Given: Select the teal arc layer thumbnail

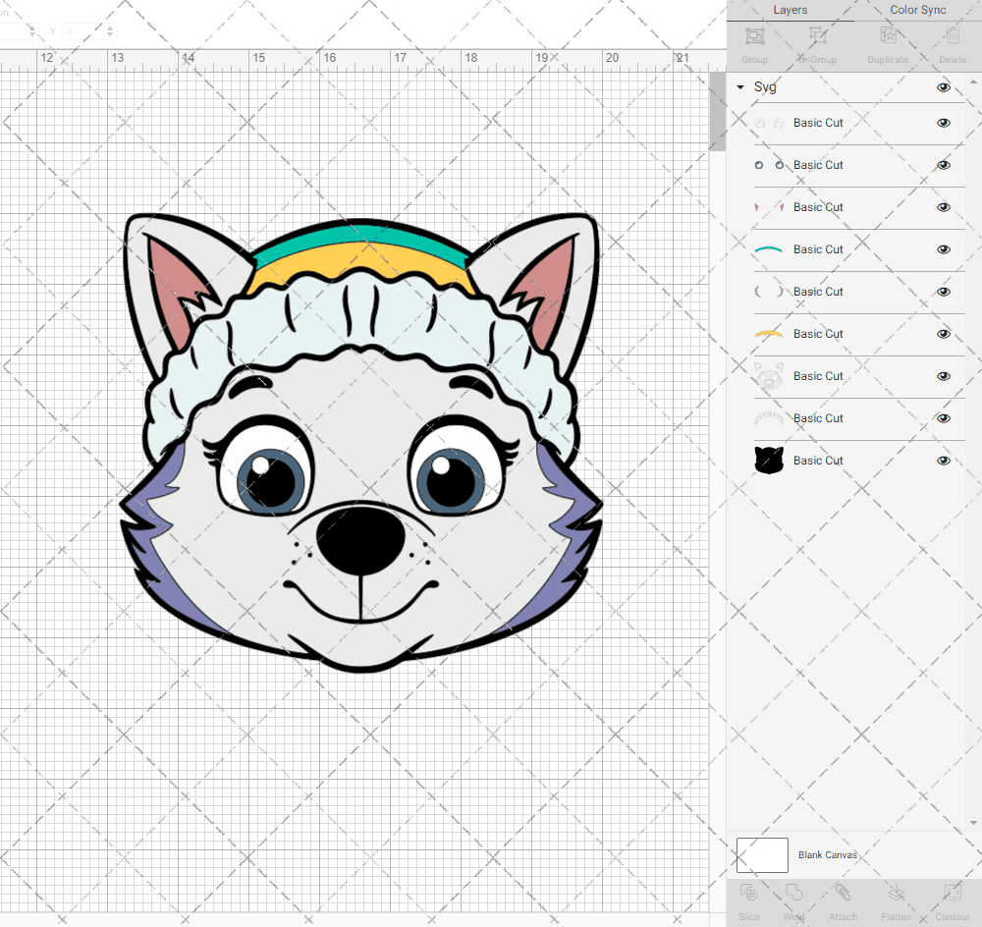Looking at the screenshot, I should click(x=769, y=249).
